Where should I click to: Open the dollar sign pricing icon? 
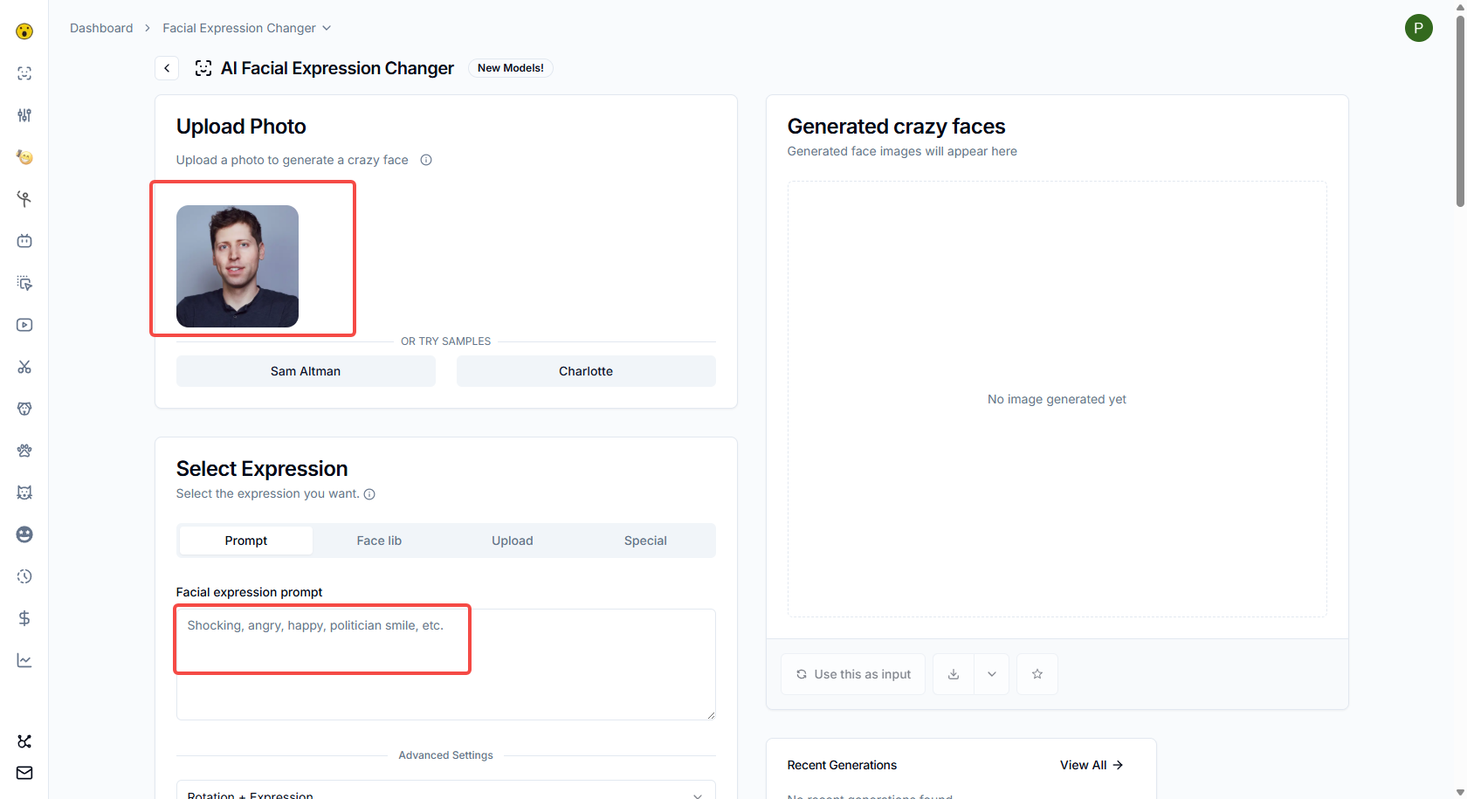click(24, 618)
